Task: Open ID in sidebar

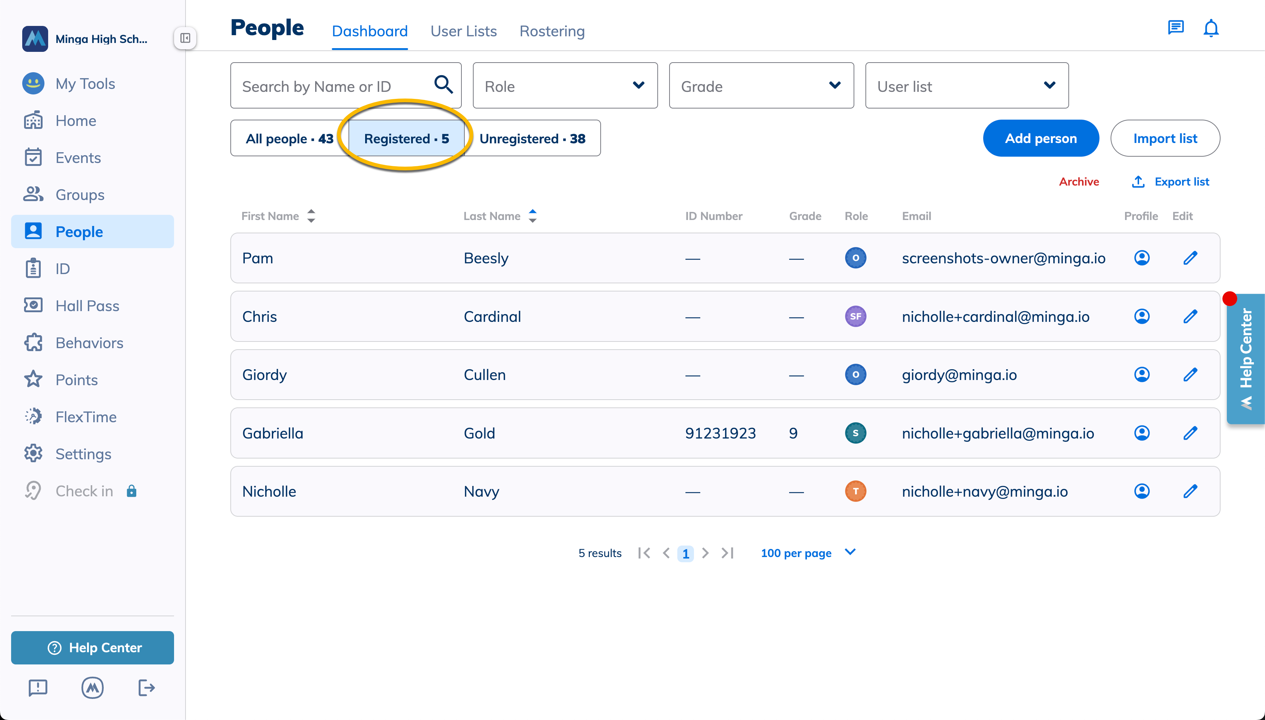Action: click(93, 269)
